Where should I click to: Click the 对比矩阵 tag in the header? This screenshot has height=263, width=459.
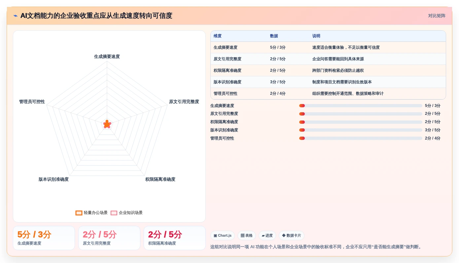[x=437, y=16]
